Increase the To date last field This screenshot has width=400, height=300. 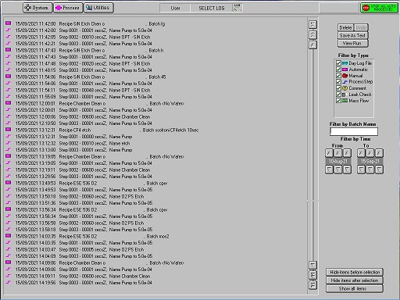pyautogui.click(x=379, y=153)
